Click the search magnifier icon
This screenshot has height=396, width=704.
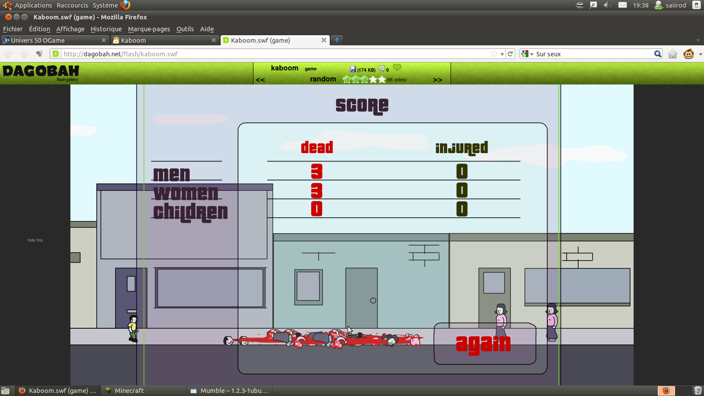click(657, 54)
